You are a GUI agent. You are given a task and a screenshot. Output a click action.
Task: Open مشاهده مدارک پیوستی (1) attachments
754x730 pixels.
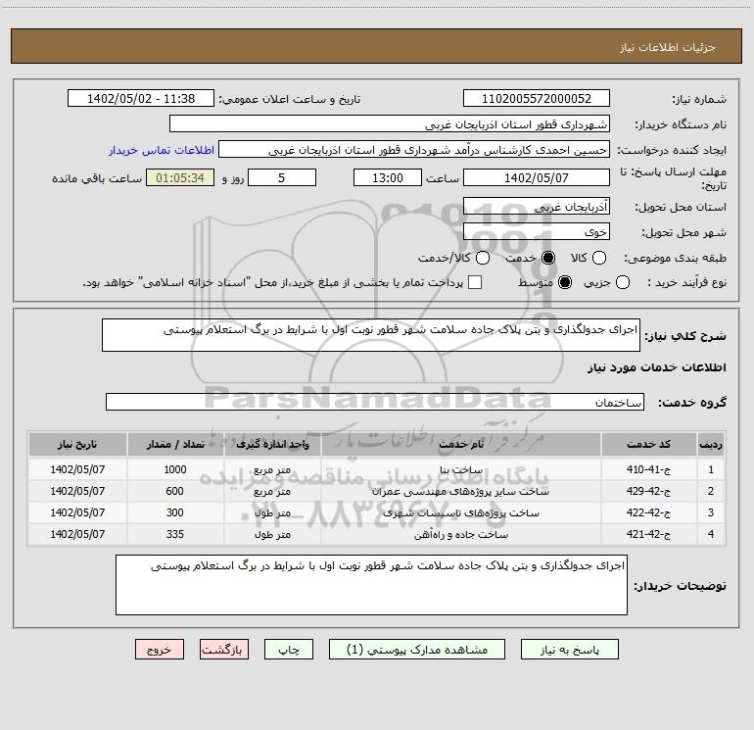click(417, 650)
